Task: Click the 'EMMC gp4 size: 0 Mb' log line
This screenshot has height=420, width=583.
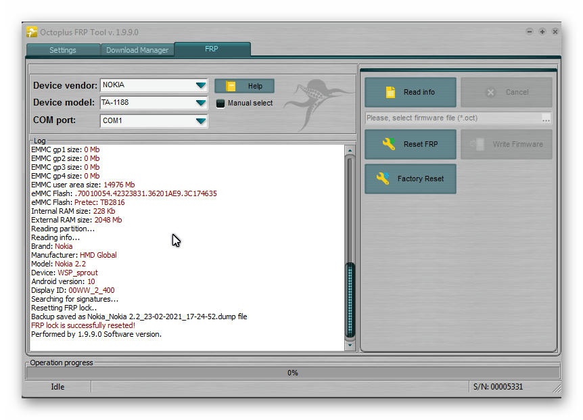Action: [66, 176]
